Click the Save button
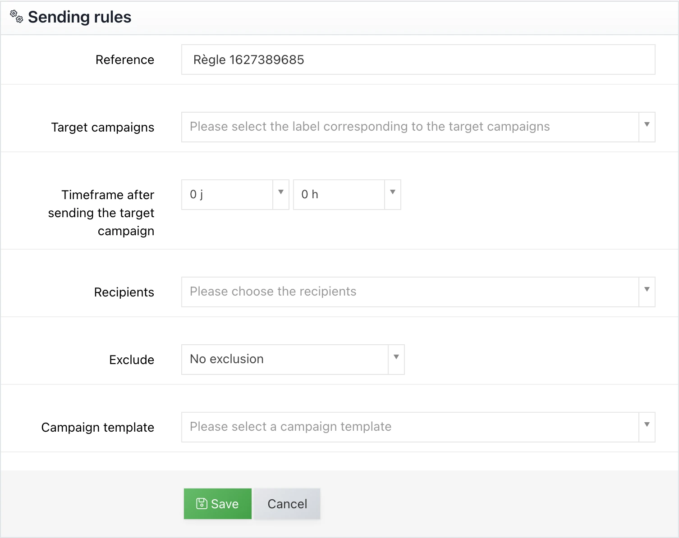 pyautogui.click(x=217, y=503)
